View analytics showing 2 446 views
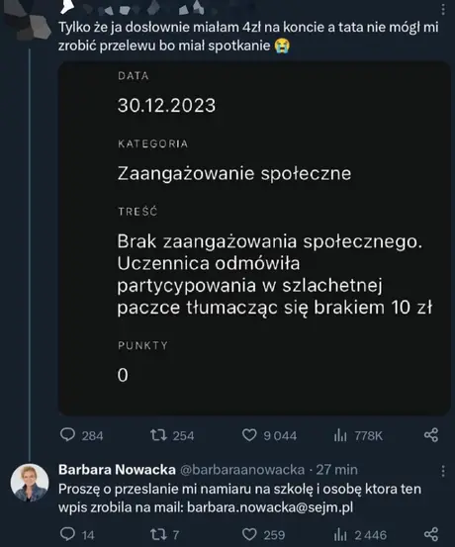This screenshot has height=547, width=455. (x=360, y=534)
